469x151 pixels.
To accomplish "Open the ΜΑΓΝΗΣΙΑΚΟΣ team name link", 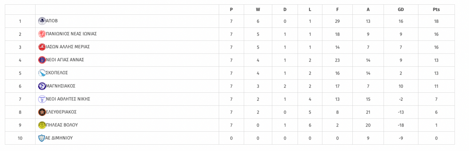I will click(61, 86).
